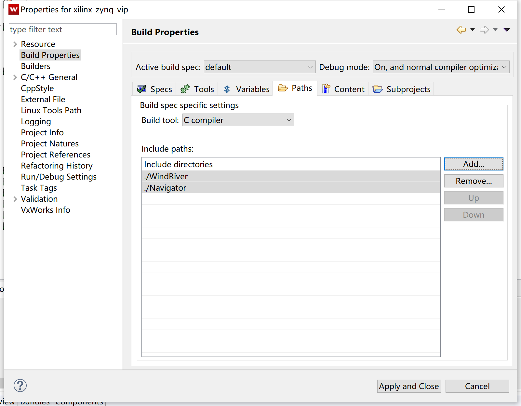The image size is (521, 406).
Task: Switch to the Content tab
Action: (343, 89)
